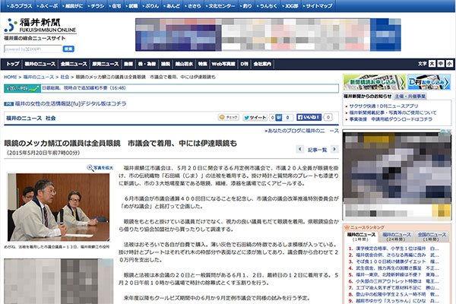Open the [fu] デジタル版はコチラ link
Image resolution: width=456 pixels, height=304 pixels.
click(x=71, y=103)
